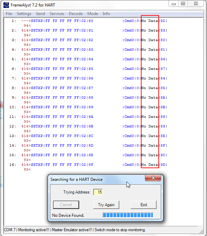Screen dimensions: 207x236
Task: Click the 'Trying Address:' label
Action: [x=77, y=192]
